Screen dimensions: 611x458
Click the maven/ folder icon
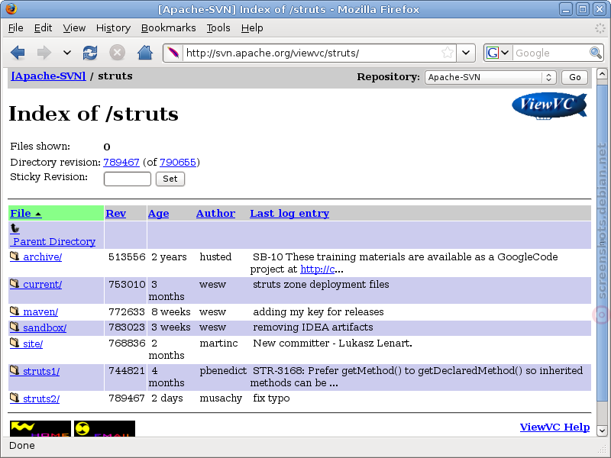coord(15,311)
